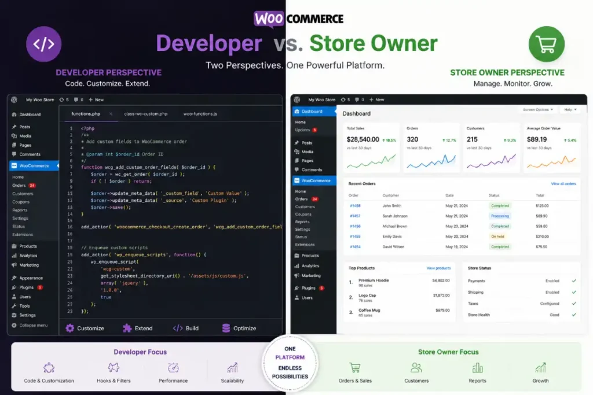Image resolution: width=593 pixels, height=395 pixels.
Task: Click the Customers 215 stat card
Action: [x=491, y=148]
